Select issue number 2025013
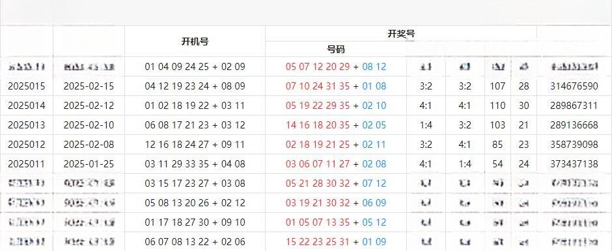This screenshot has width=612, height=251. 27,125
